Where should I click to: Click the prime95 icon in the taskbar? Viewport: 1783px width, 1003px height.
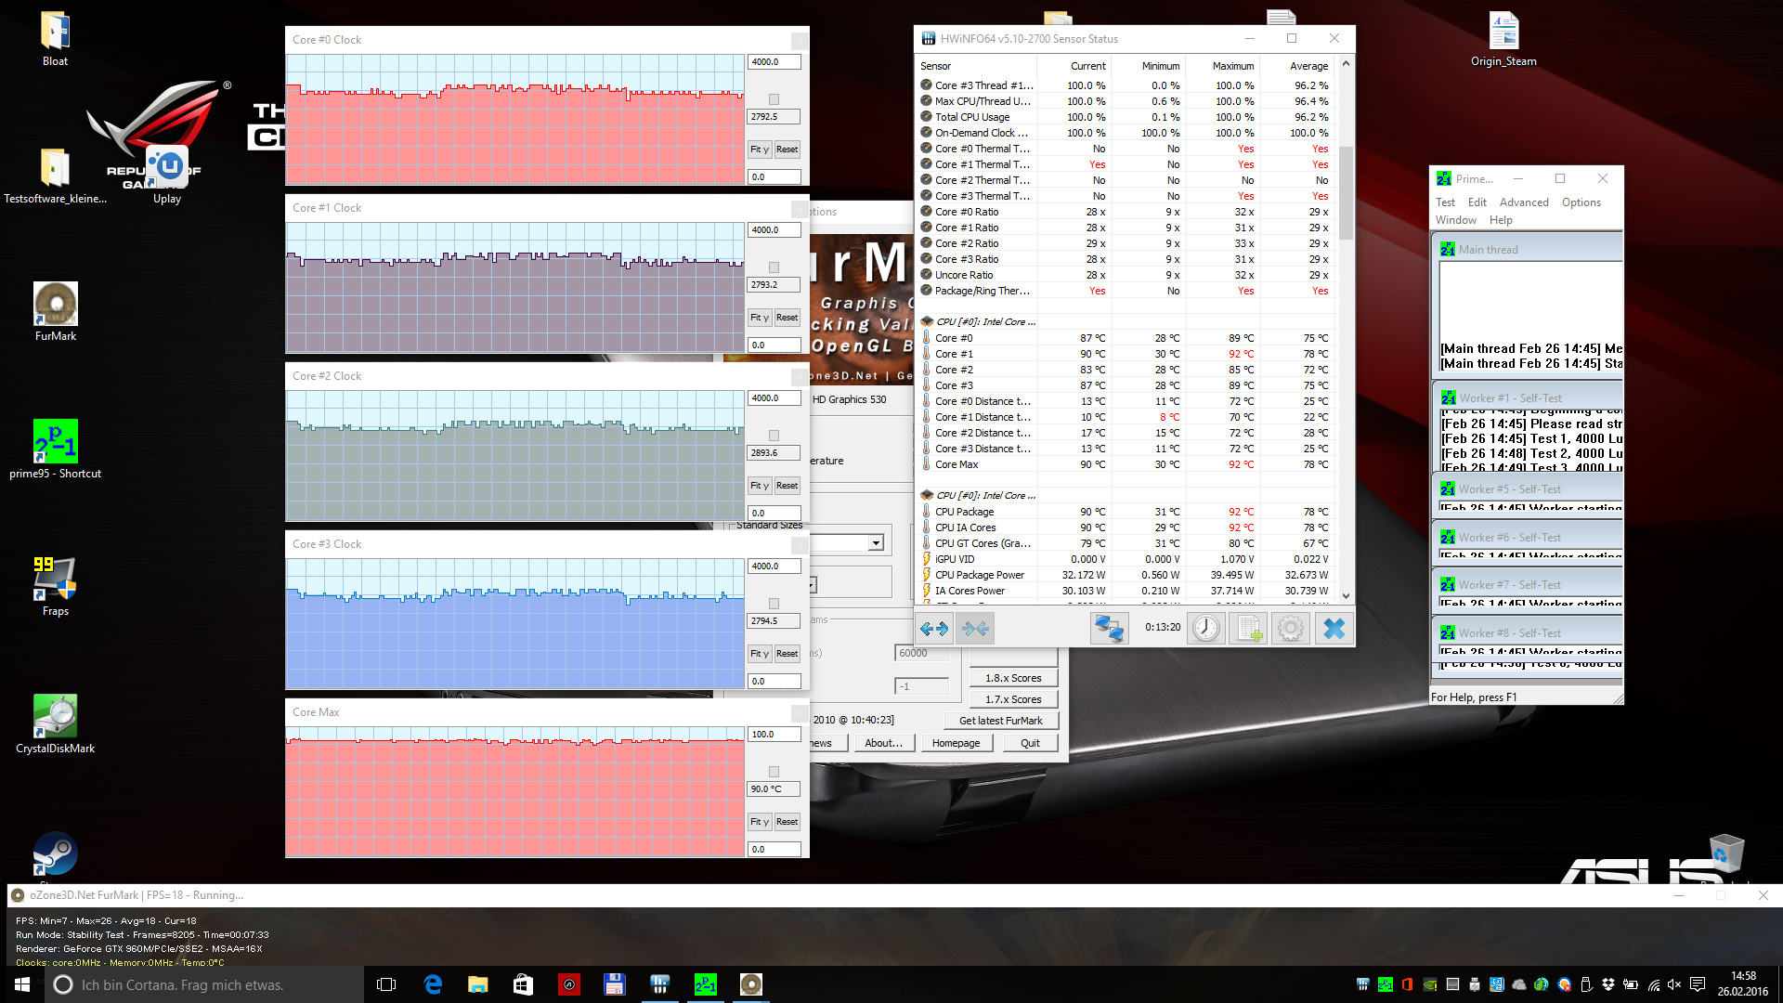click(x=706, y=984)
